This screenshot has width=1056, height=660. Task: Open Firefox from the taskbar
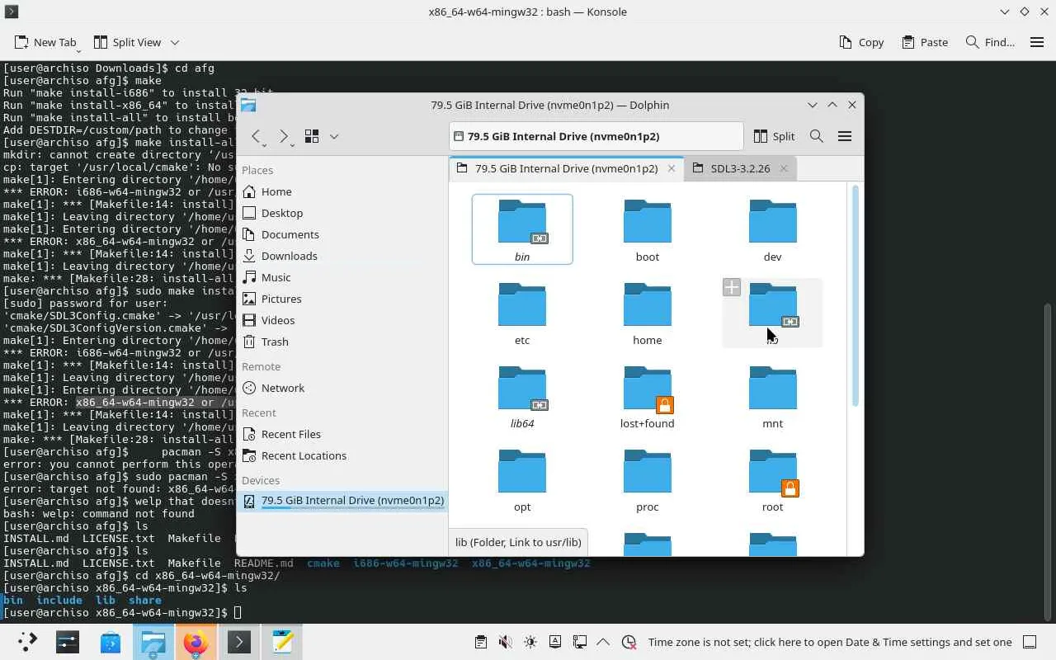click(196, 642)
